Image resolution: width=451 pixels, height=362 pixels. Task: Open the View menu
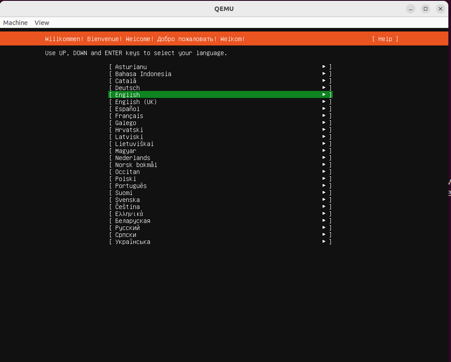[42, 22]
